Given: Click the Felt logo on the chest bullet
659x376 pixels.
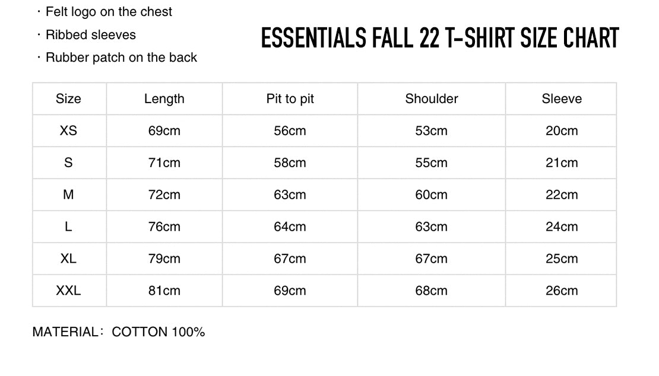Looking at the screenshot, I should (x=109, y=12).
